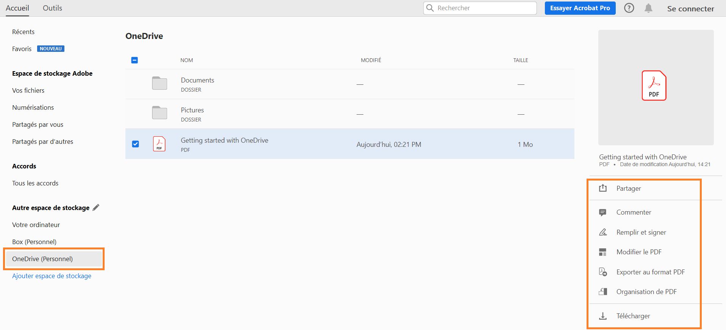The height and width of the screenshot is (330, 726).
Task: Click the Commenter action label
Action: (x=634, y=212)
